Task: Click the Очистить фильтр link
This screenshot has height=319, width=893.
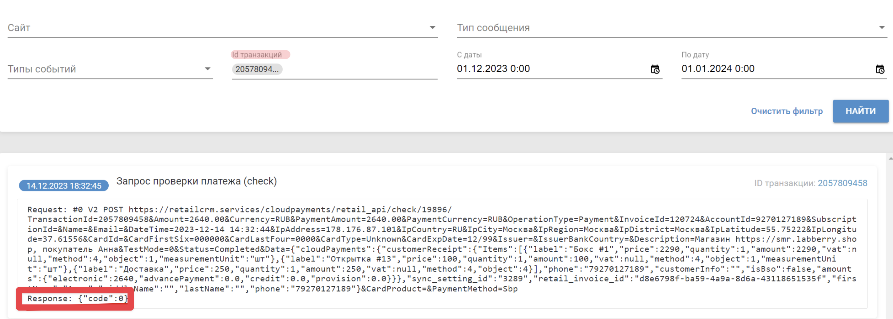Action: click(x=787, y=111)
